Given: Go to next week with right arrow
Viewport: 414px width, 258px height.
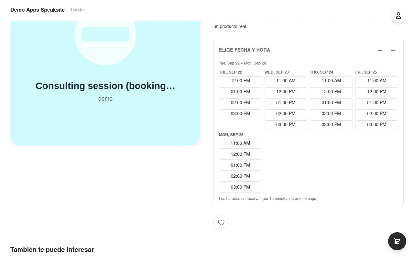Looking at the screenshot, I should [393, 50].
